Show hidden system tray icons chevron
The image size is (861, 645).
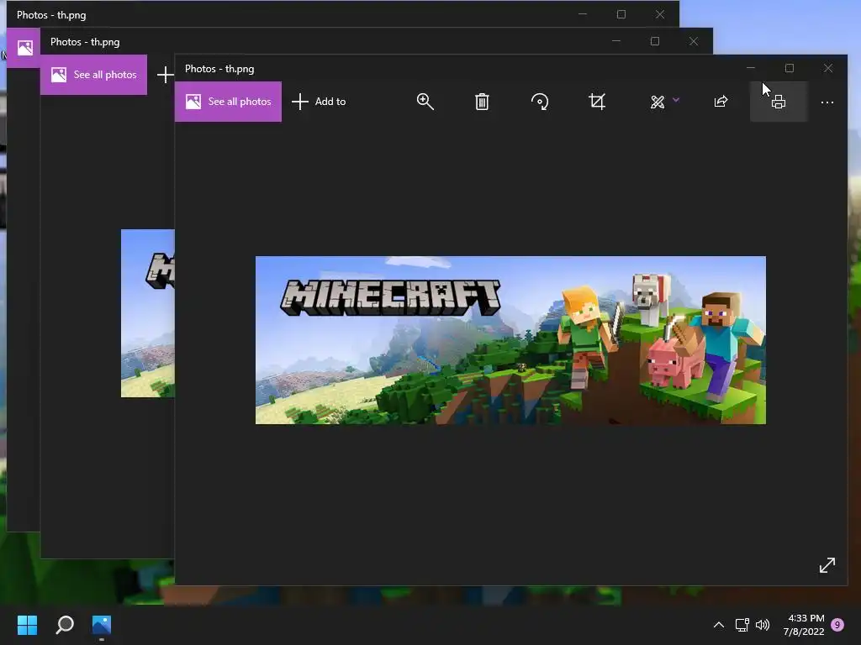click(x=718, y=625)
